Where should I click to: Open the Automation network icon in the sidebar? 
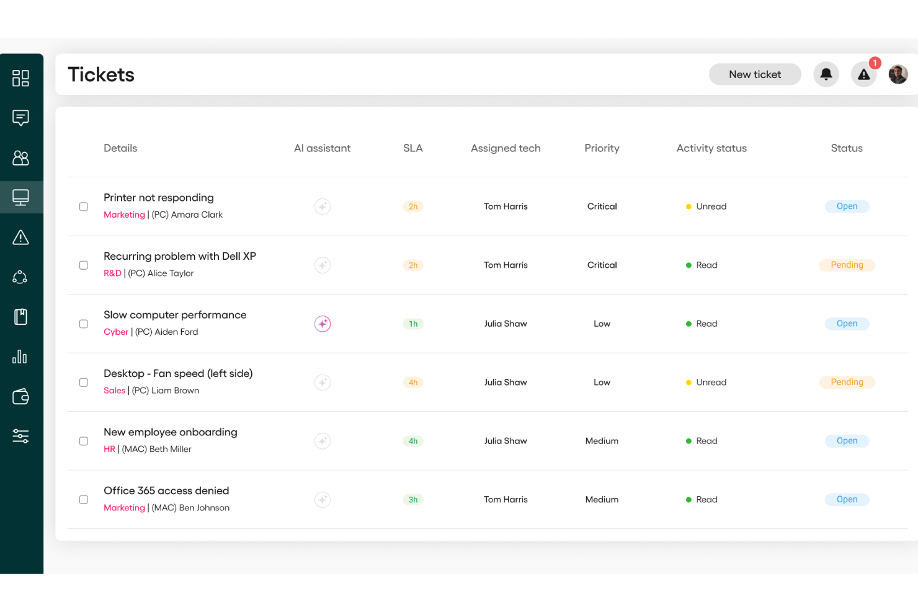tap(21, 277)
